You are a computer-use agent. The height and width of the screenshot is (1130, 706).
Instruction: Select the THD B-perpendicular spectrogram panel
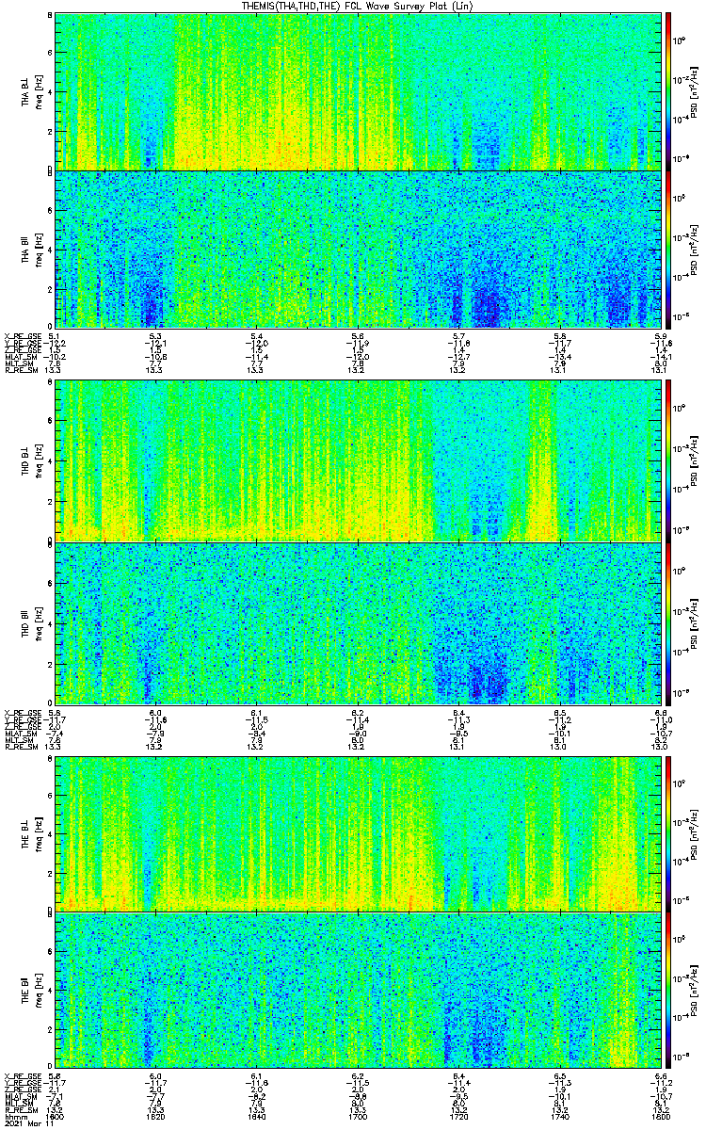pos(359,460)
